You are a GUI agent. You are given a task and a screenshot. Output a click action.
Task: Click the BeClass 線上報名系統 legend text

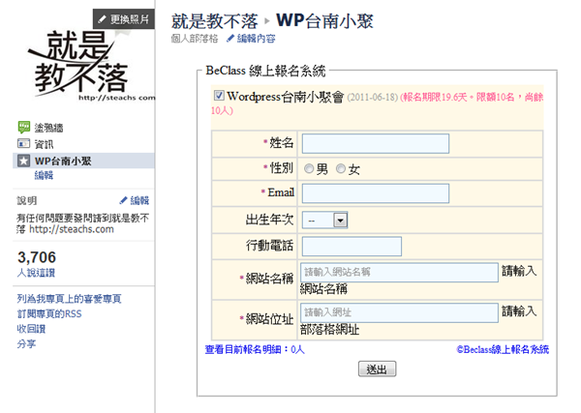click(x=265, y=71)
